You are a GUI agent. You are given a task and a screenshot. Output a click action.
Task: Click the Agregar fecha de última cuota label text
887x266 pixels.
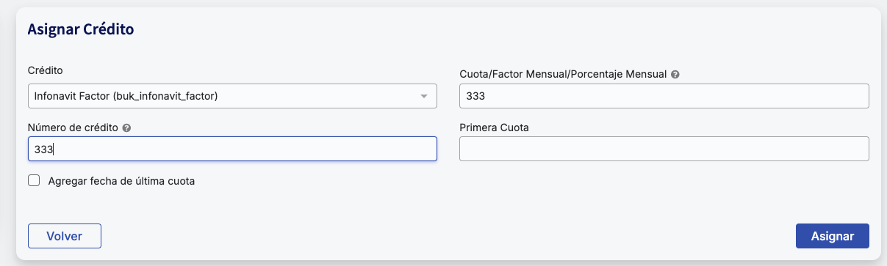pyautogui.click(x=121, y=180)
